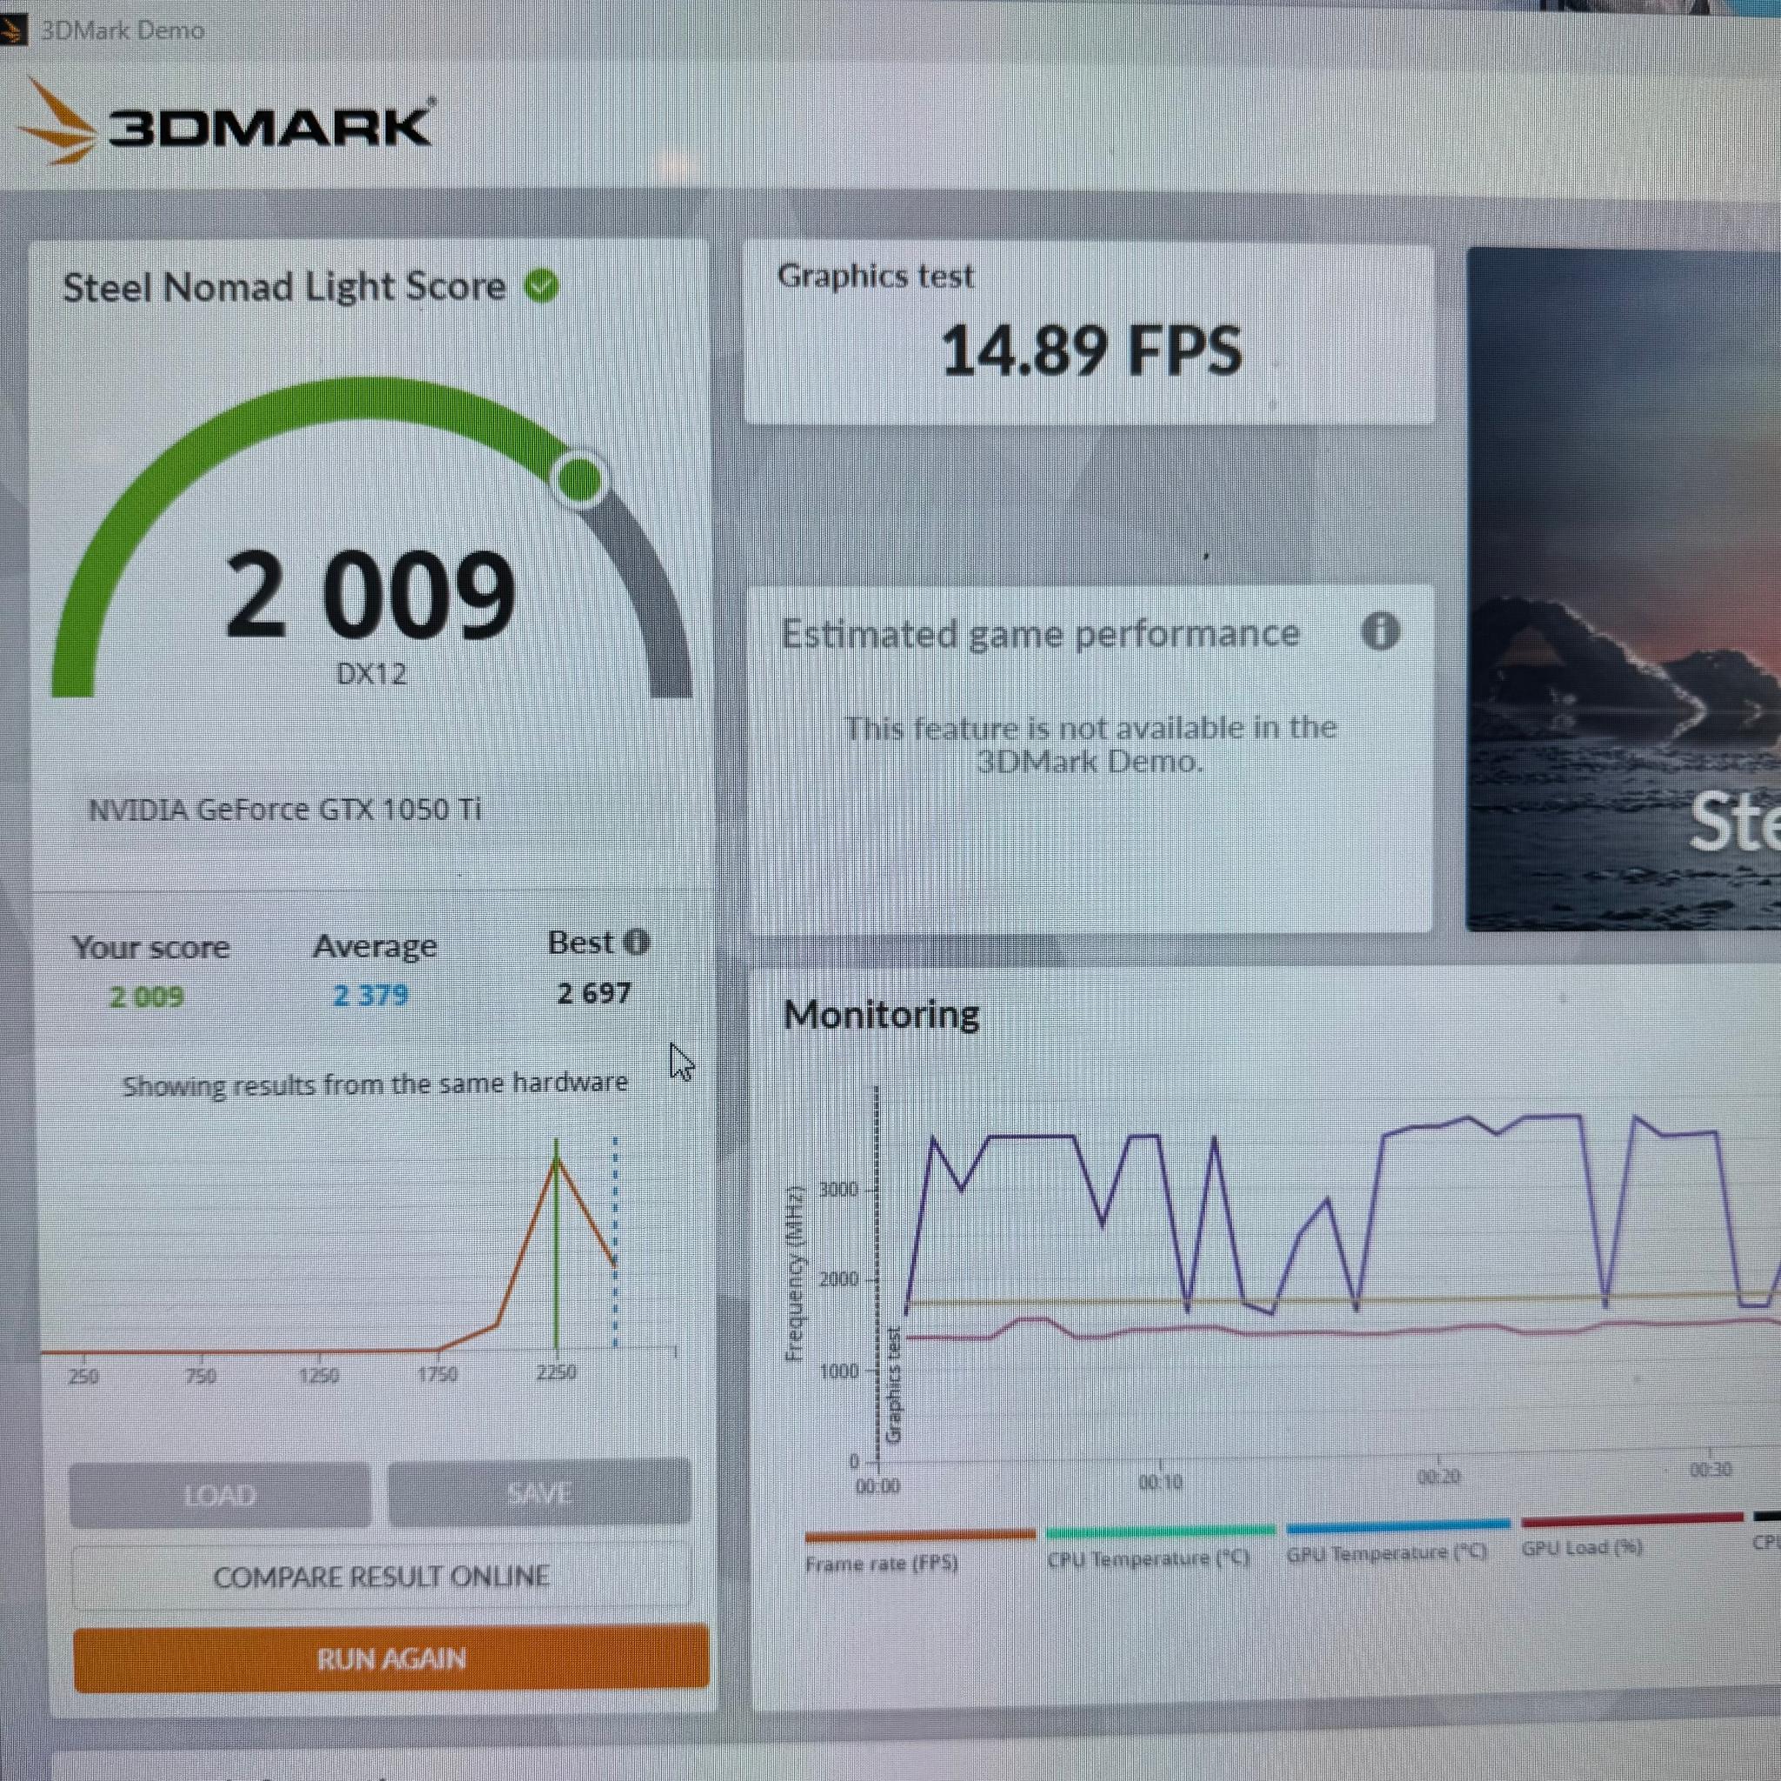
Task: Click 'Showing results from the same hardware' text
Action: point(375,1084)
